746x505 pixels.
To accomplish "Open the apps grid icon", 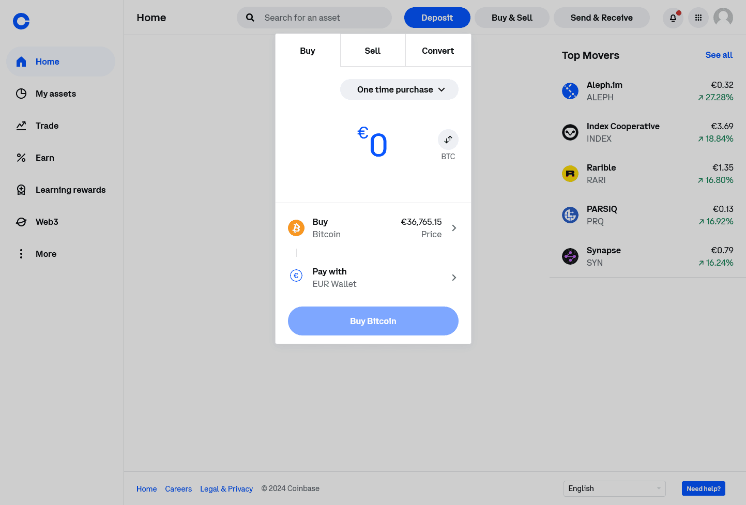I will pyautogui.click(x=698, y=18).
